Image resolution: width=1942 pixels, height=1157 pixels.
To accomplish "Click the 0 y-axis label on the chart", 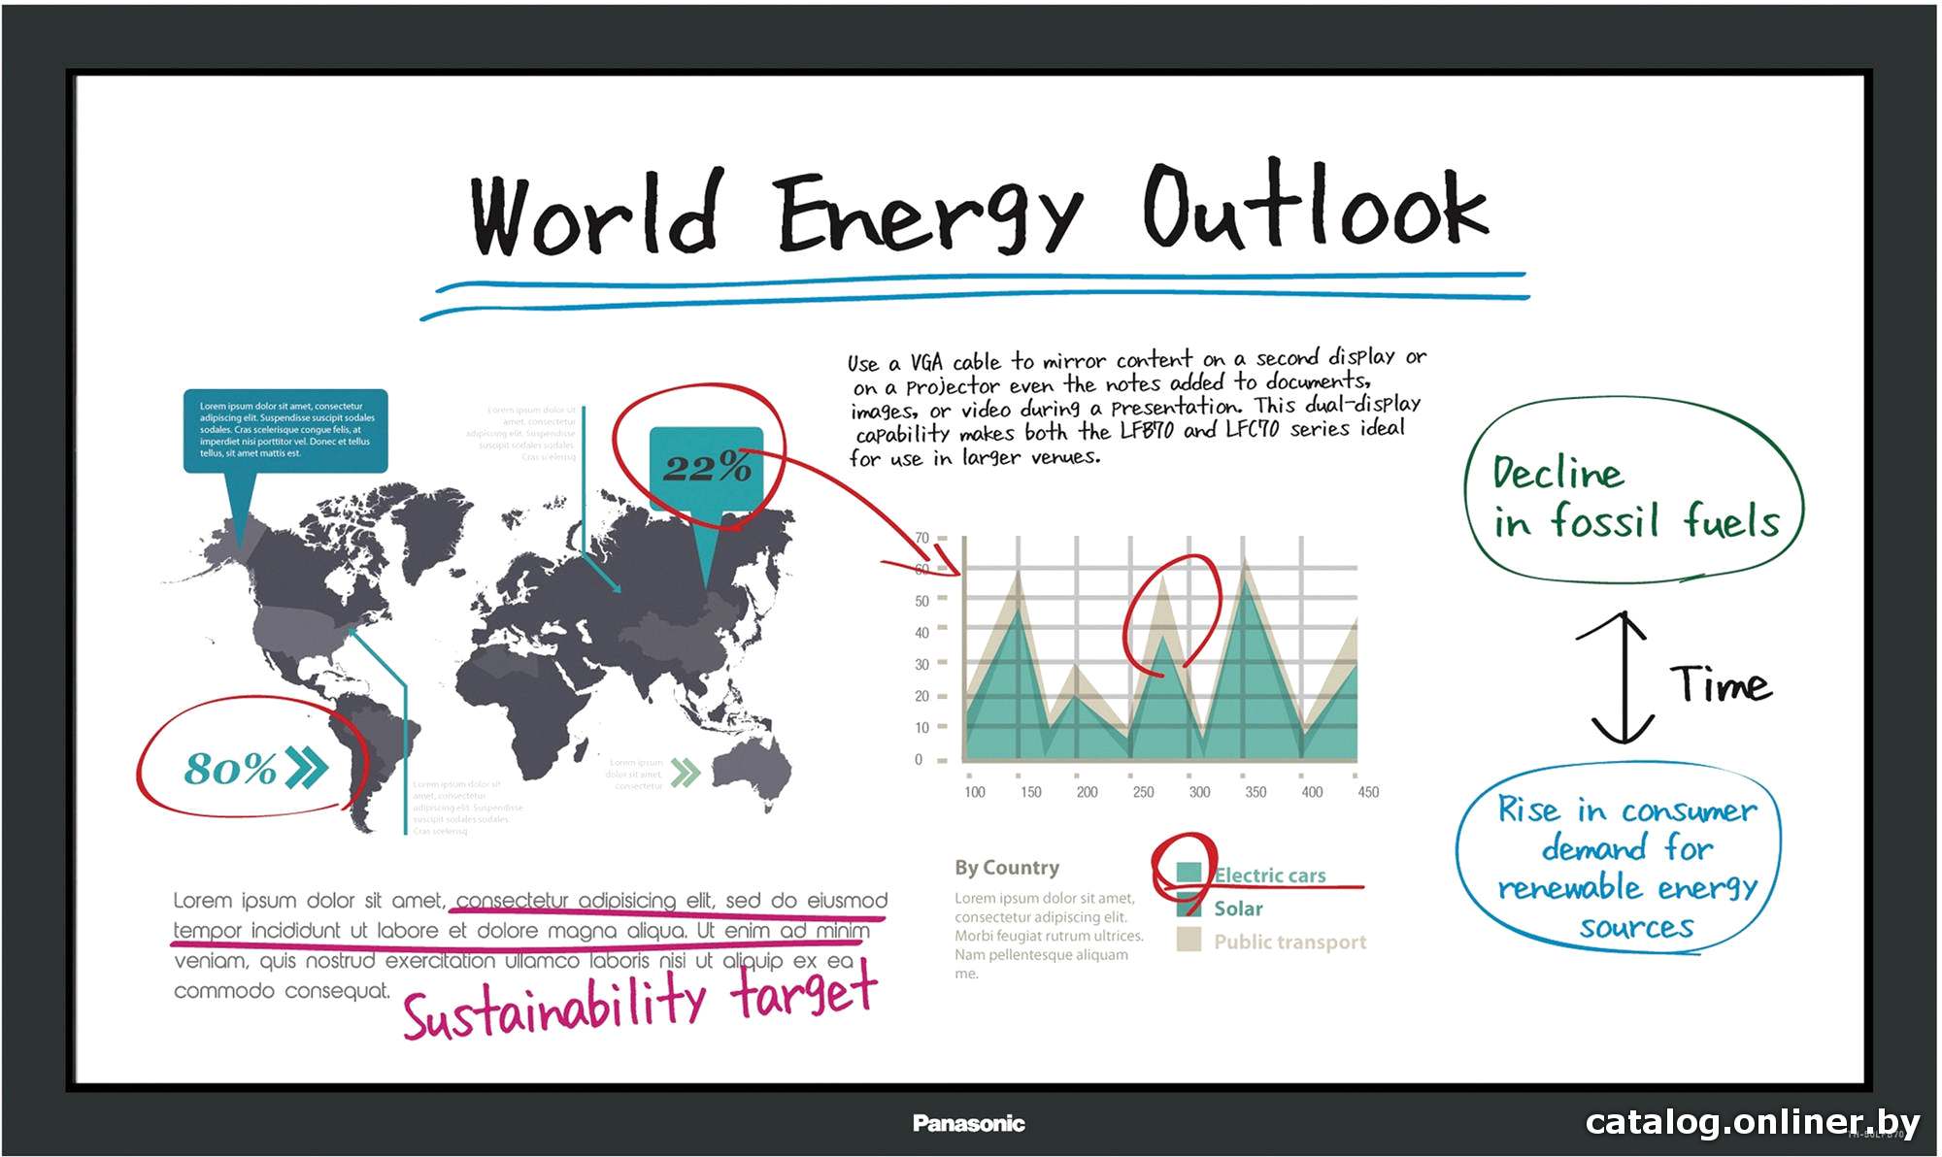I will click(919, 759).
